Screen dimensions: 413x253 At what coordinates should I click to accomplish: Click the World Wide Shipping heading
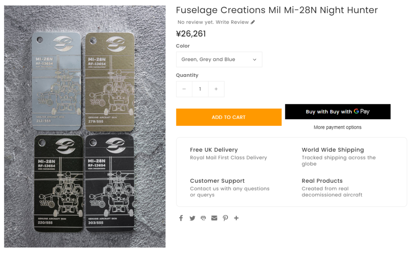[x=333, y=150]
